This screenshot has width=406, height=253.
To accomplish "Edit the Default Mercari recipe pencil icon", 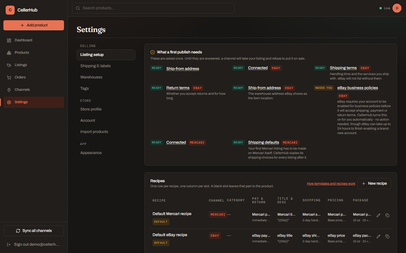I will click(x=378, y=215).
